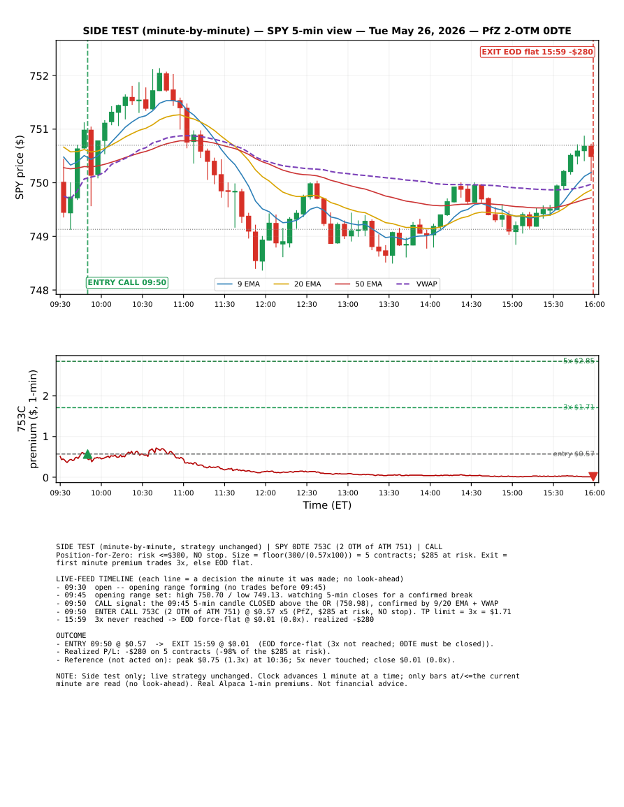Click the 'Time (ET)' axis label
The height and width of the screenshot is (807, 624).
pyautogui.click(x=327, y=505)
